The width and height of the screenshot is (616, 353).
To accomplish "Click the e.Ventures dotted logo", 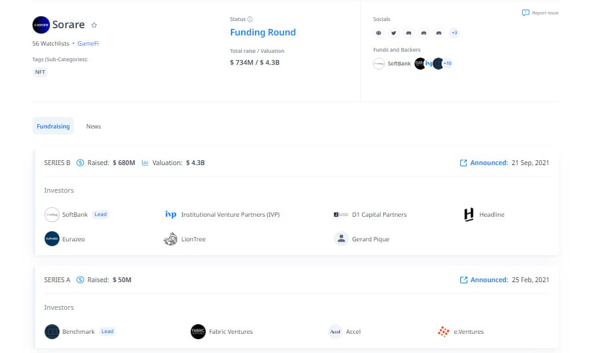I will (x=443, y=332).
